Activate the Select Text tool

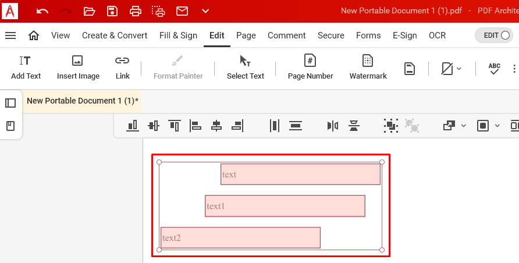[x=246, y=68]
